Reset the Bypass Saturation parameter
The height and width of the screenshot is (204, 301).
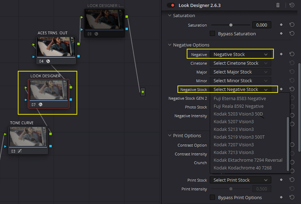[292, 33]
